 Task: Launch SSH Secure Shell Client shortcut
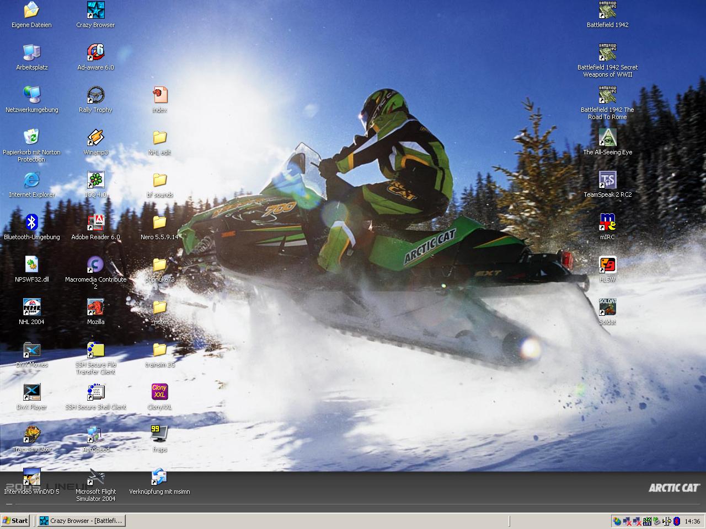(96, 392)
